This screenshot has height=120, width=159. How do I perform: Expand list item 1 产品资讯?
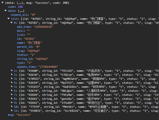tap(12, 70)
